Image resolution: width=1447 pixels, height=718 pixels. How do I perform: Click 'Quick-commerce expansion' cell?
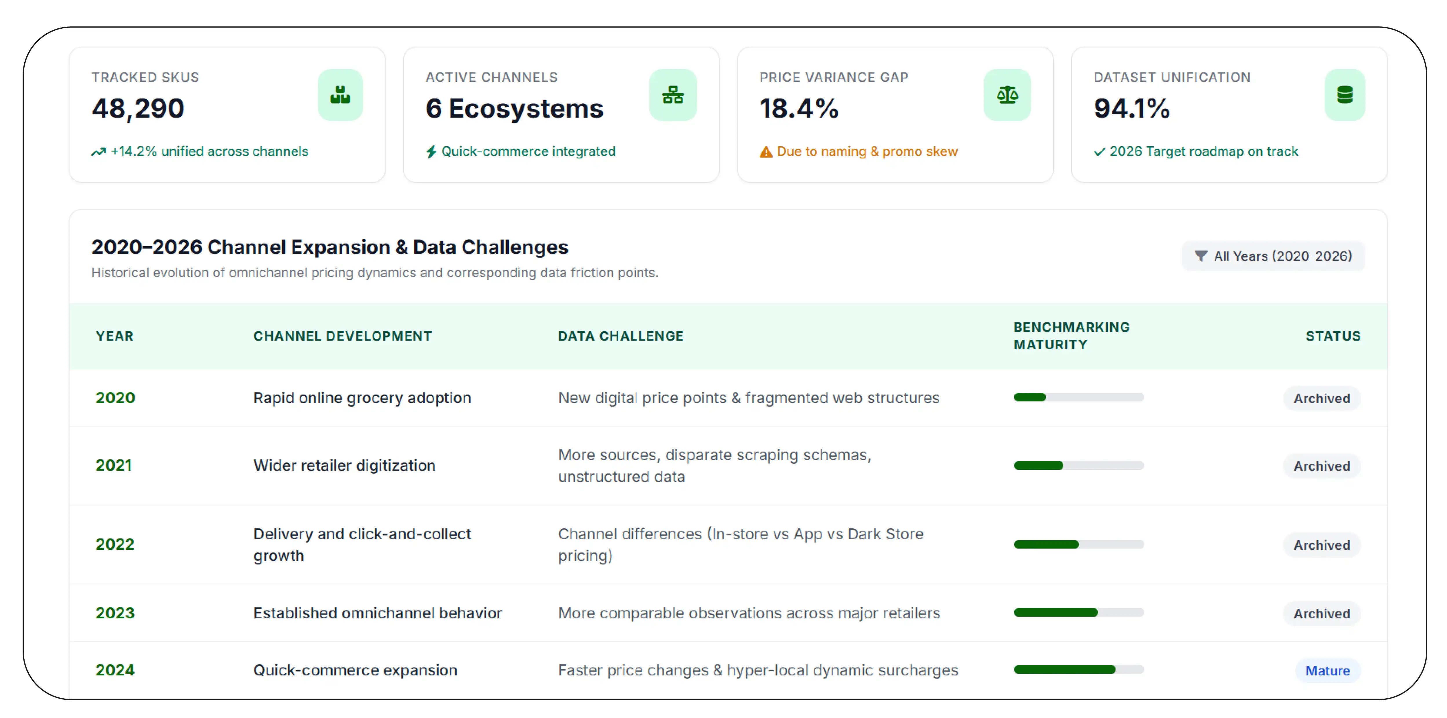coord(355,670)
